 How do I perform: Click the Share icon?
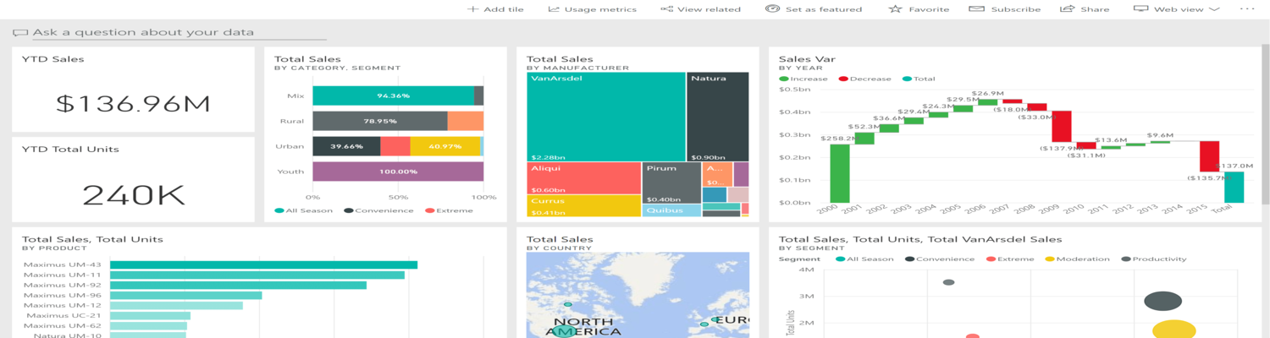coord(1067,9)
